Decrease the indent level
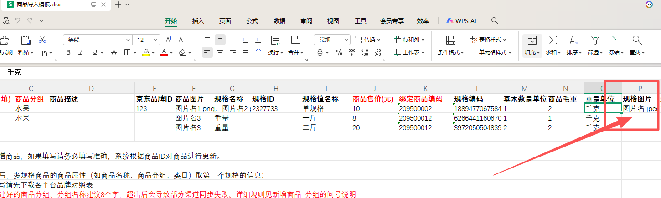 246,40
